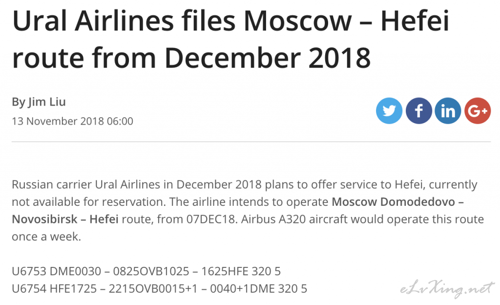Click the word Hefei in the headline
The width and height of the screenshot is (500, 305).
[x=415, y=21]
